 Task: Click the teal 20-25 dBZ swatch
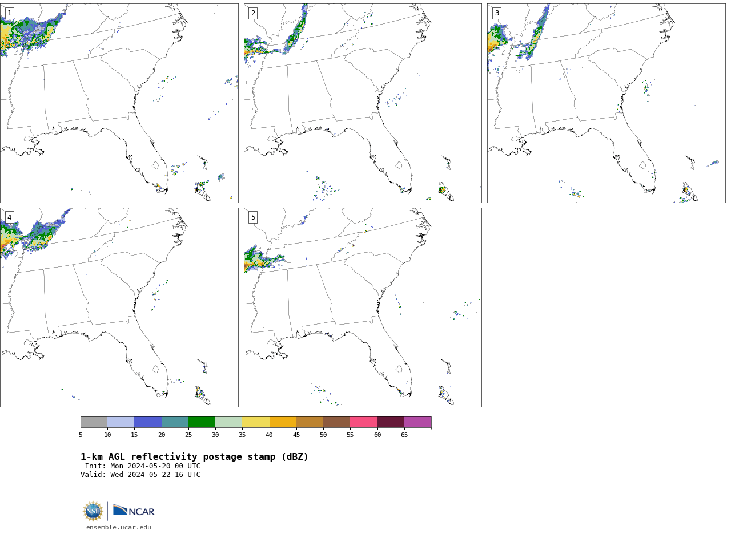point(175,422)
